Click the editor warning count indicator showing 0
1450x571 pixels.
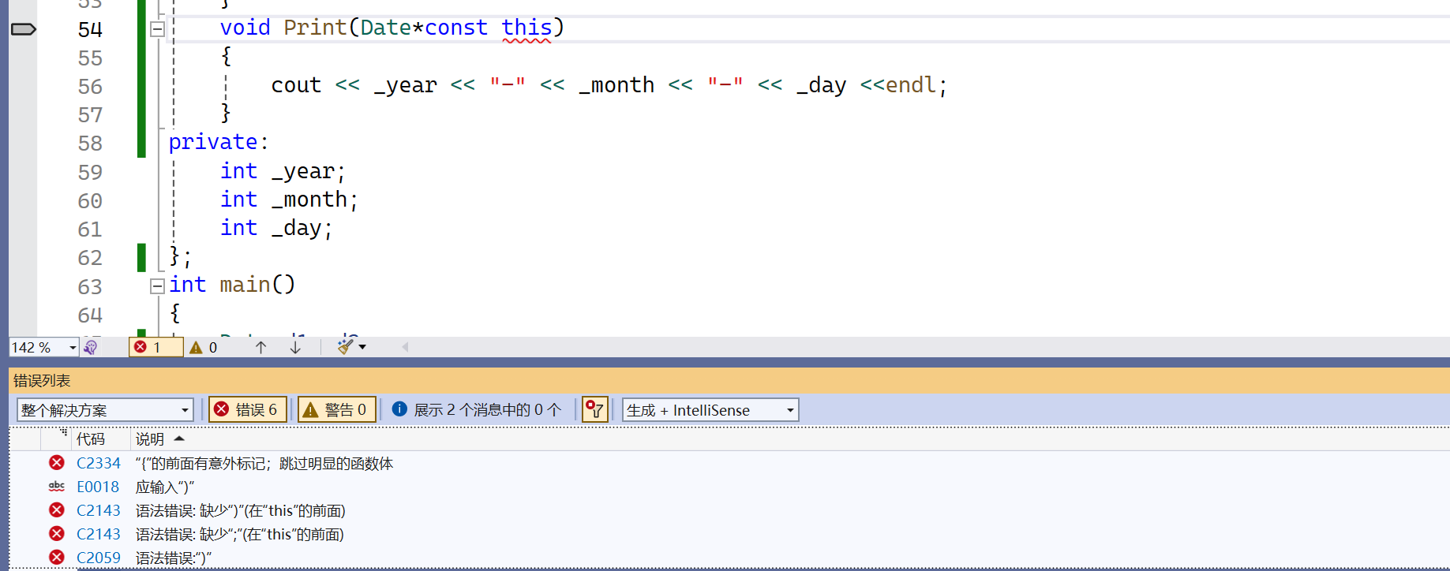[204, 347]
